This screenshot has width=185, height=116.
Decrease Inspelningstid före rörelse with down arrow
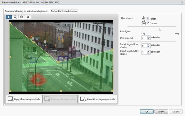click(x=149, y=47)
